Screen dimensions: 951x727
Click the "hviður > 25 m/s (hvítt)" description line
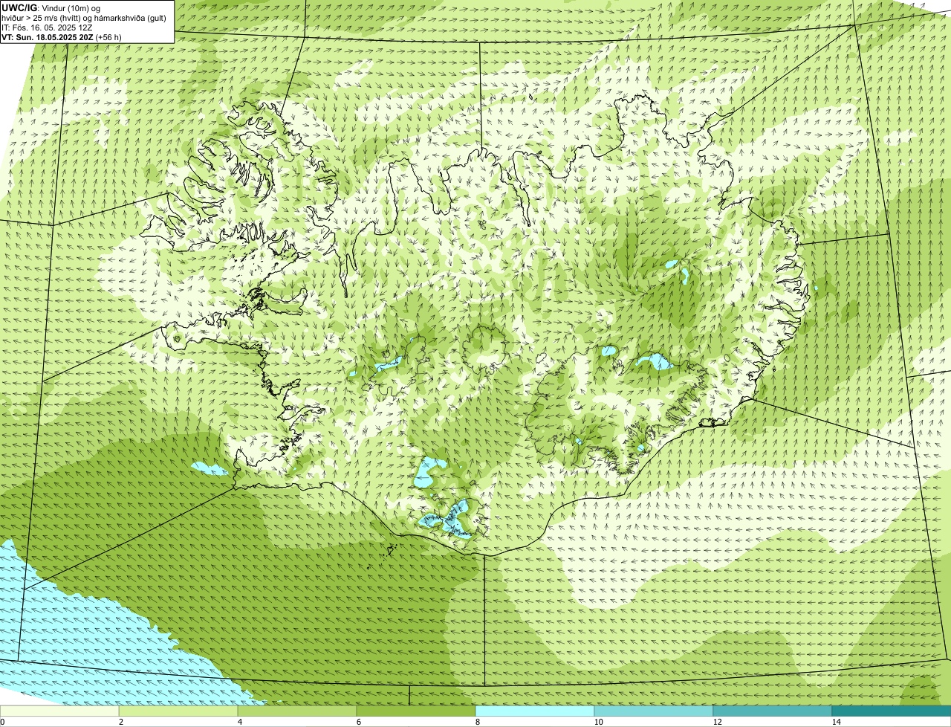click(84, 18)
